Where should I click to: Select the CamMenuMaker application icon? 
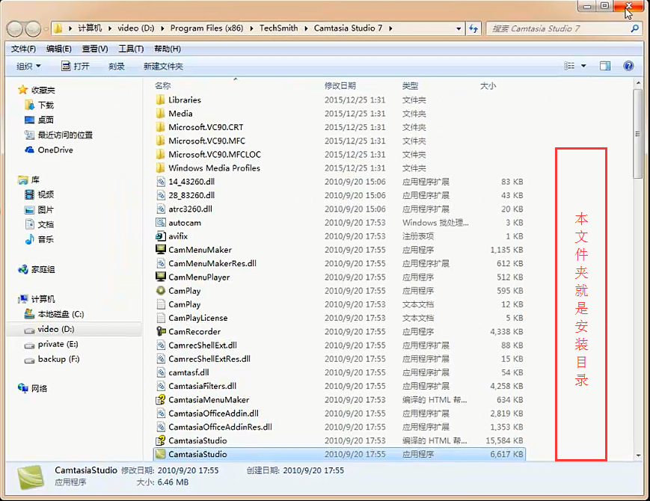pos(160,250)
